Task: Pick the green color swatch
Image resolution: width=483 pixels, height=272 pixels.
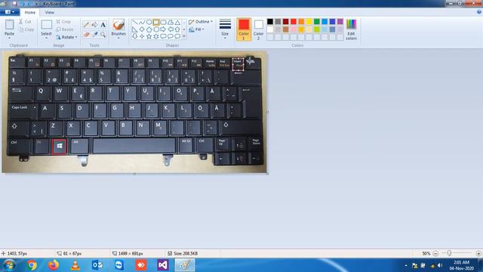Action: point(317,21)
